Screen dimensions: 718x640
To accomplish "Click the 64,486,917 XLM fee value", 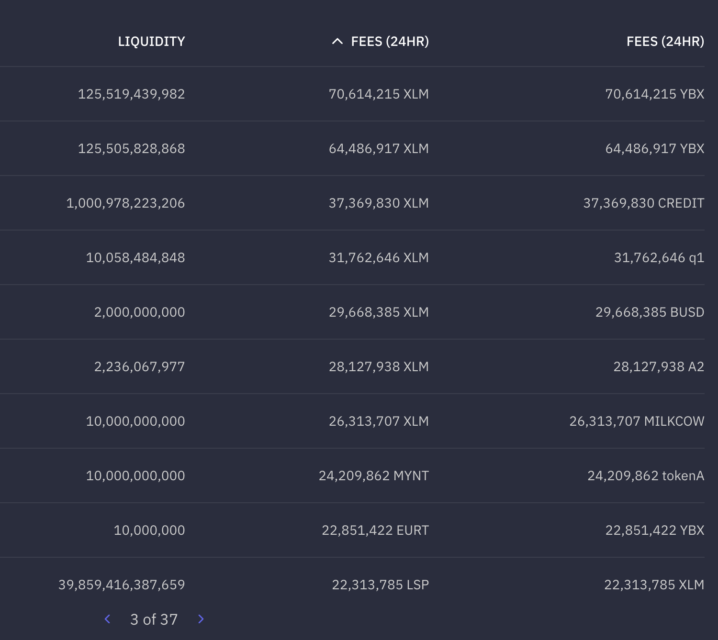I will [379, 148].
